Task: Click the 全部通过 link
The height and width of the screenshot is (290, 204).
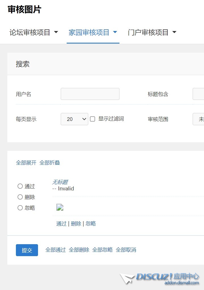Action: click(x=56, y=250)
